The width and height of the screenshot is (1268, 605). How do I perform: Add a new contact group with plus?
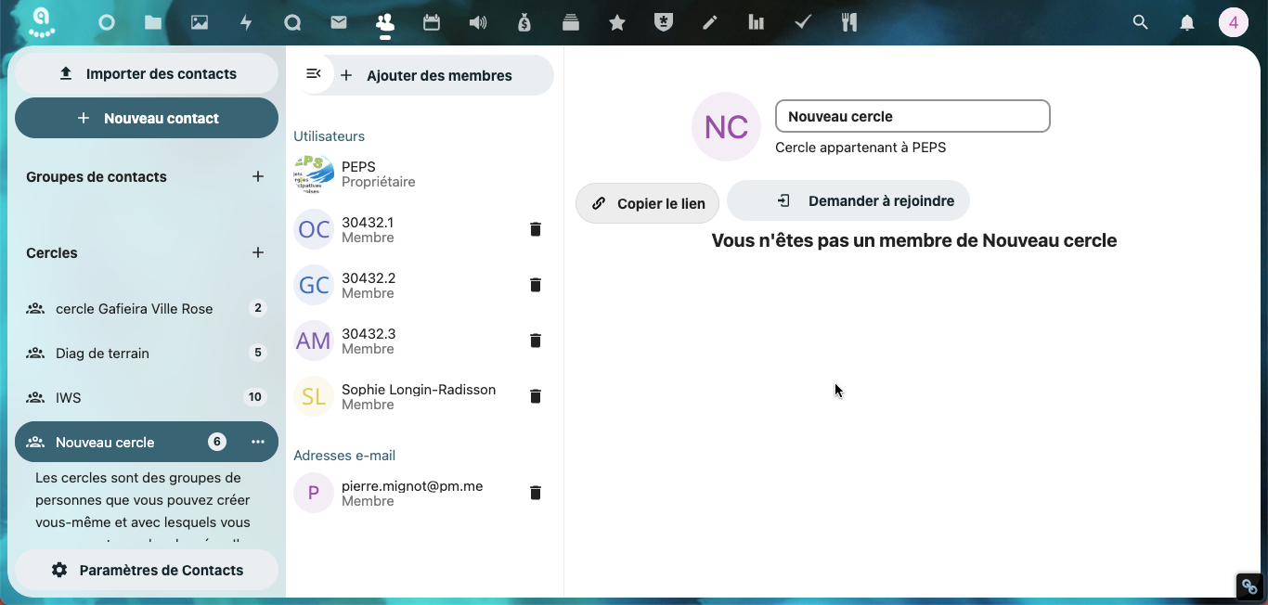click(x=258, y=176)
